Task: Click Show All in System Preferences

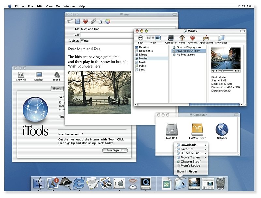Action: 21,77
